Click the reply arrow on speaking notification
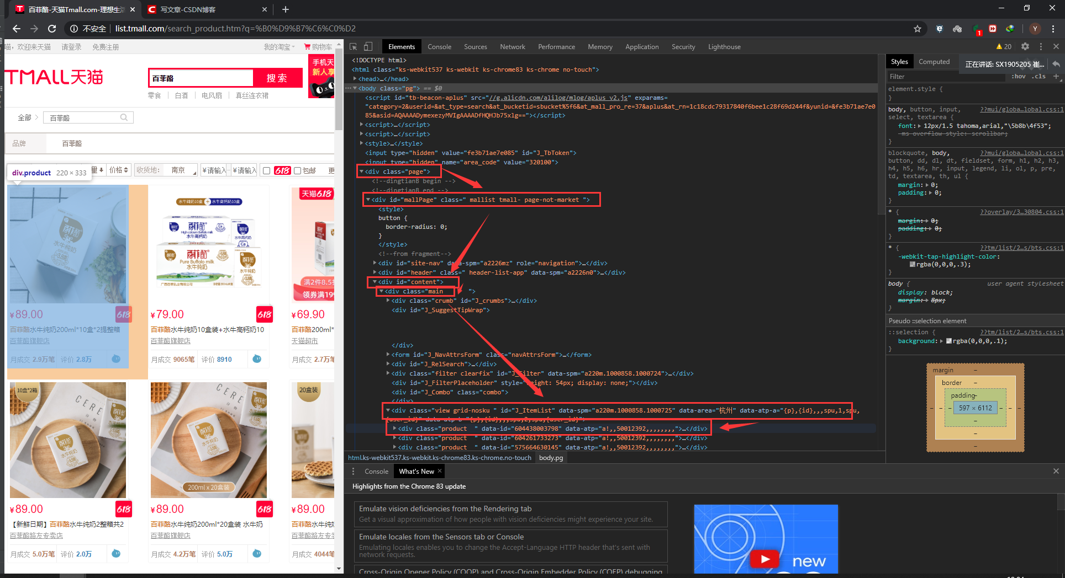 1056,64
